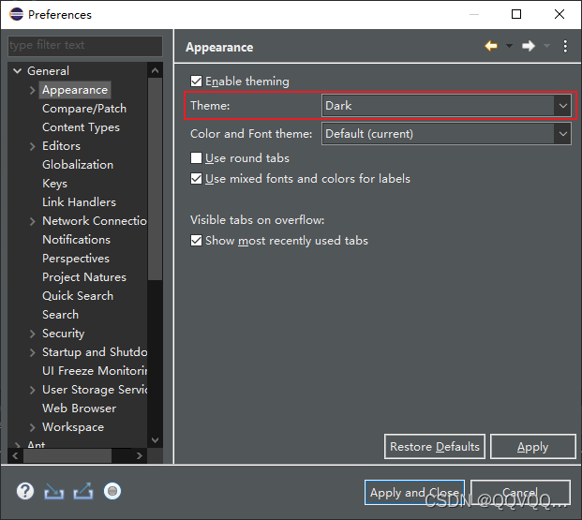Image resolution: width=582 pixels, height=520 pixels.
Task: Expand the Network Connections node
Action: point(32,221)
